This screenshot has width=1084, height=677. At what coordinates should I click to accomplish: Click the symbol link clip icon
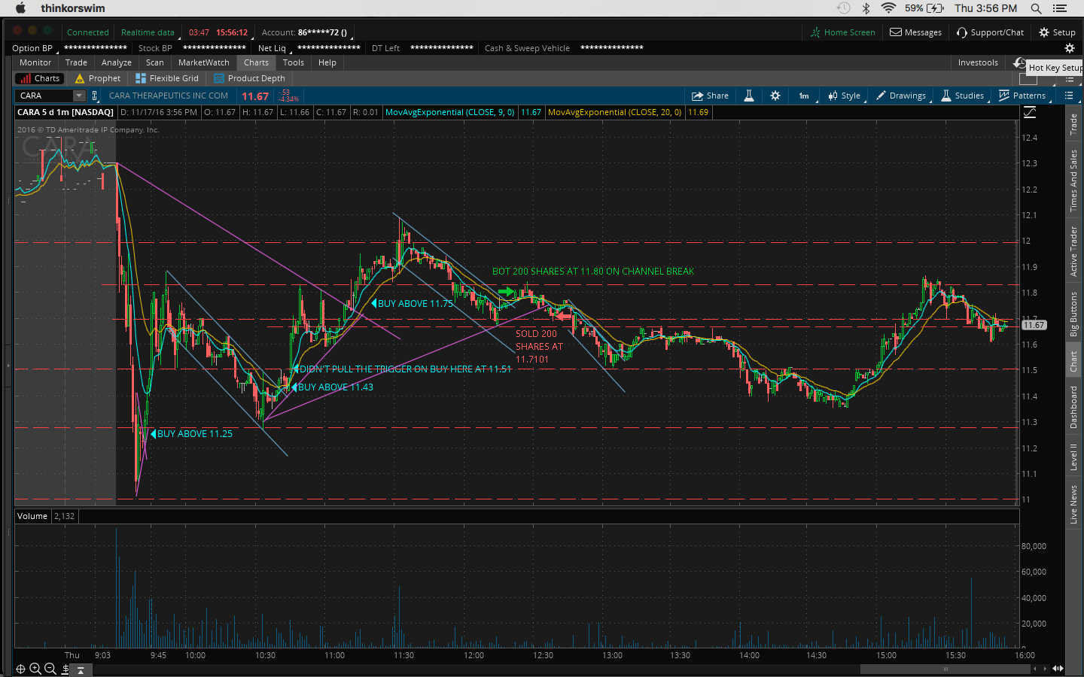(95, 96)
